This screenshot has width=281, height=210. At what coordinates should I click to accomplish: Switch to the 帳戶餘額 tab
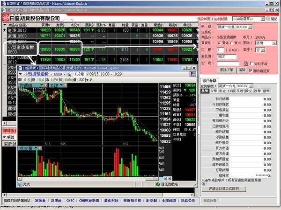209,81
